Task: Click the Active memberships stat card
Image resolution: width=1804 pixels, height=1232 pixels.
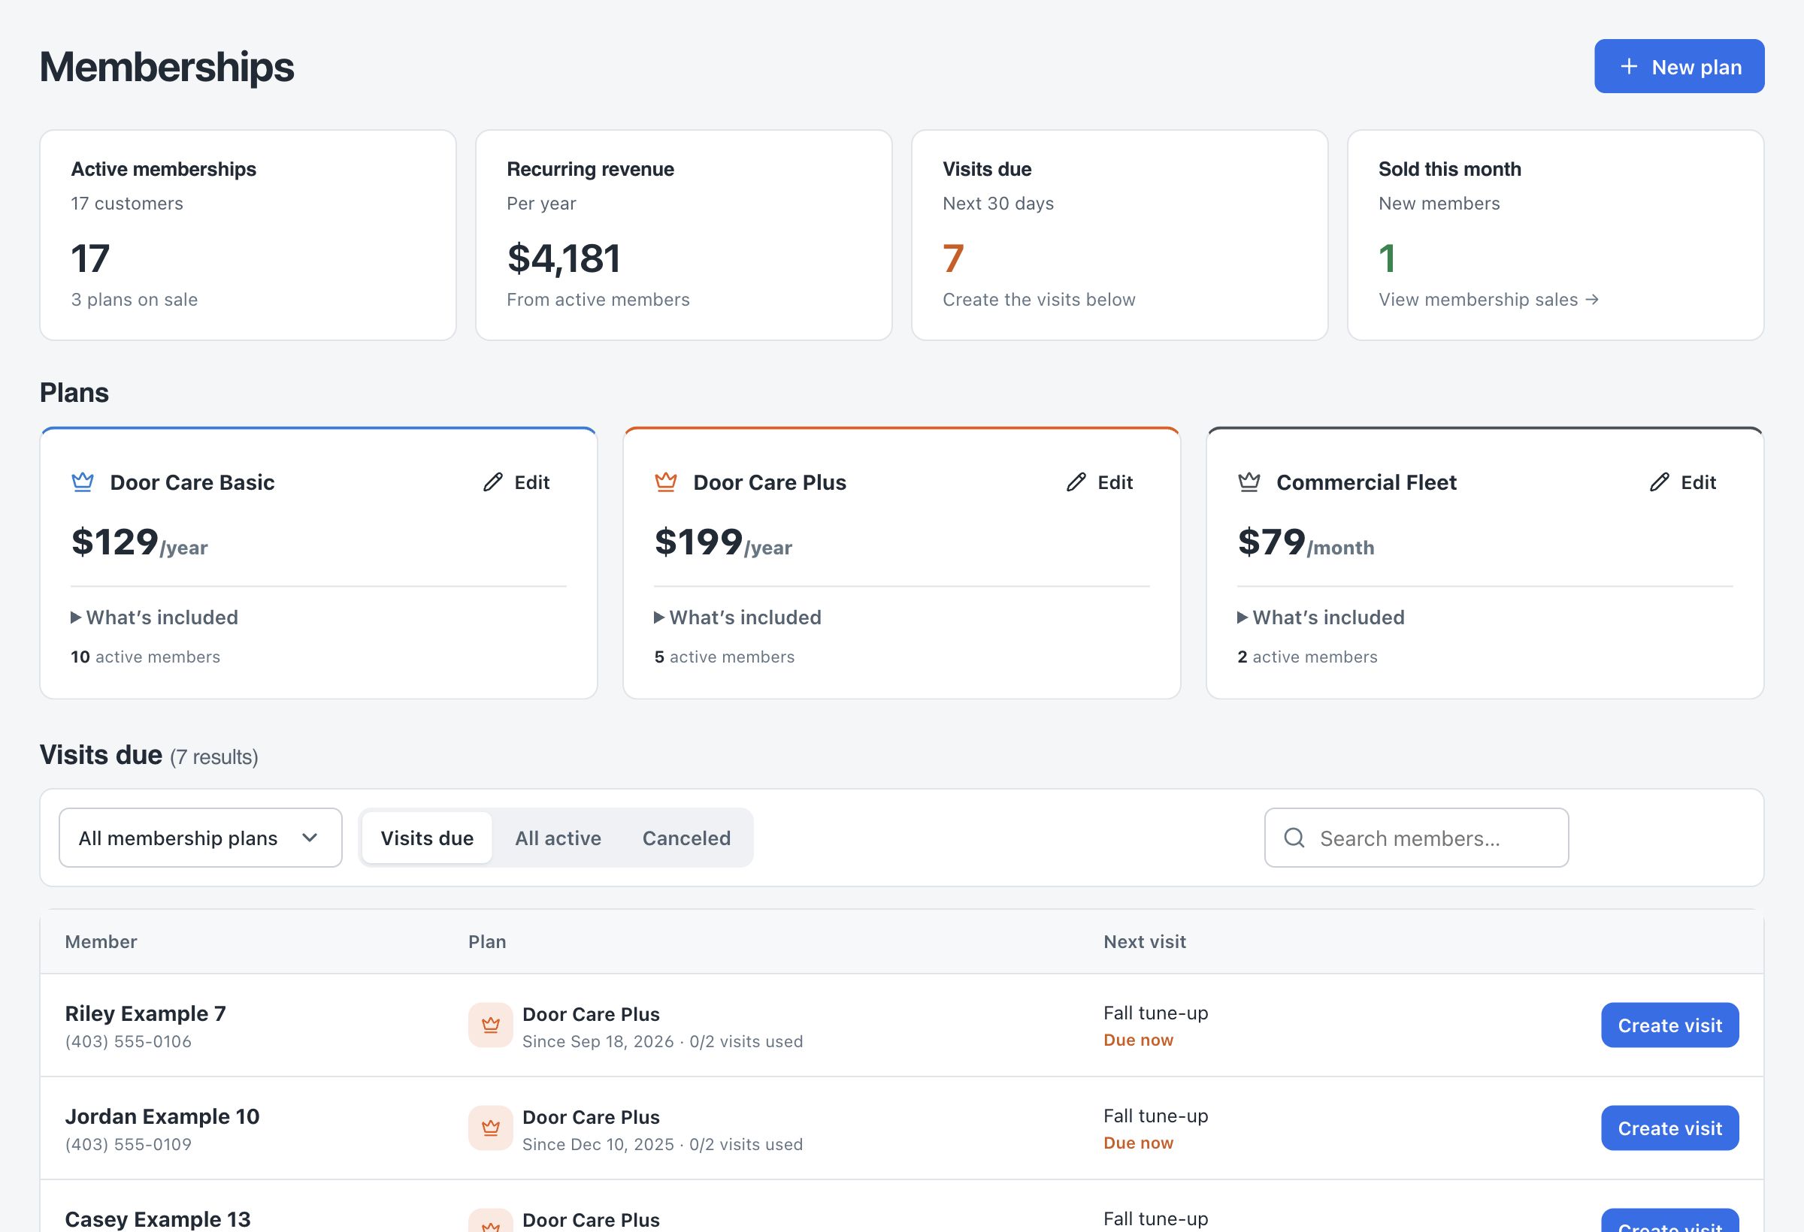Action: [247, 235]
